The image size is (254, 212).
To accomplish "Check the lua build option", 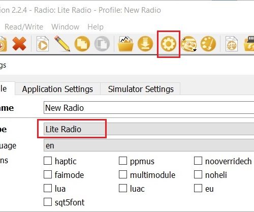I will pyautogui.click(x=48, y=188).
